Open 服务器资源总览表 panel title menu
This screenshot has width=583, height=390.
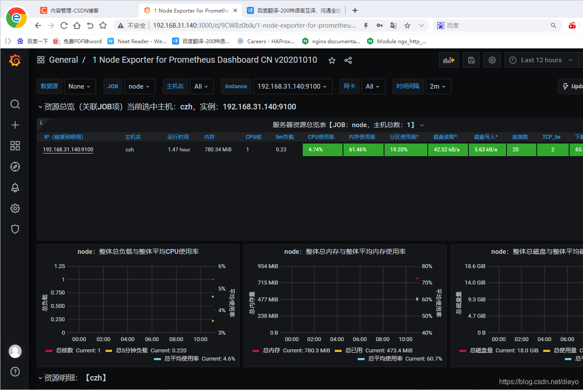[x=348, y=125]
